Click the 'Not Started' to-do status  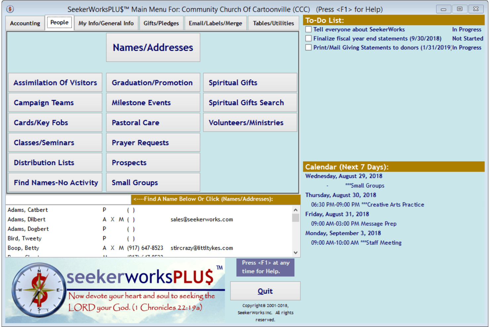point(467,38)
